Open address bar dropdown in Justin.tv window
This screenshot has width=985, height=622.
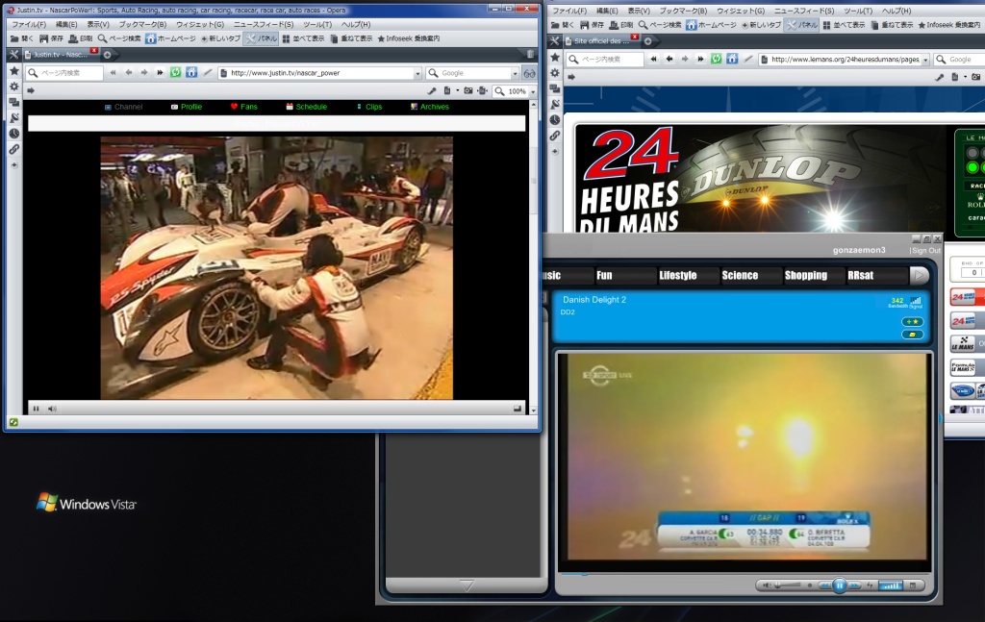(x=417, y=73)
